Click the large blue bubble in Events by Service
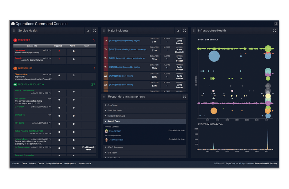 tap(214, 56)
